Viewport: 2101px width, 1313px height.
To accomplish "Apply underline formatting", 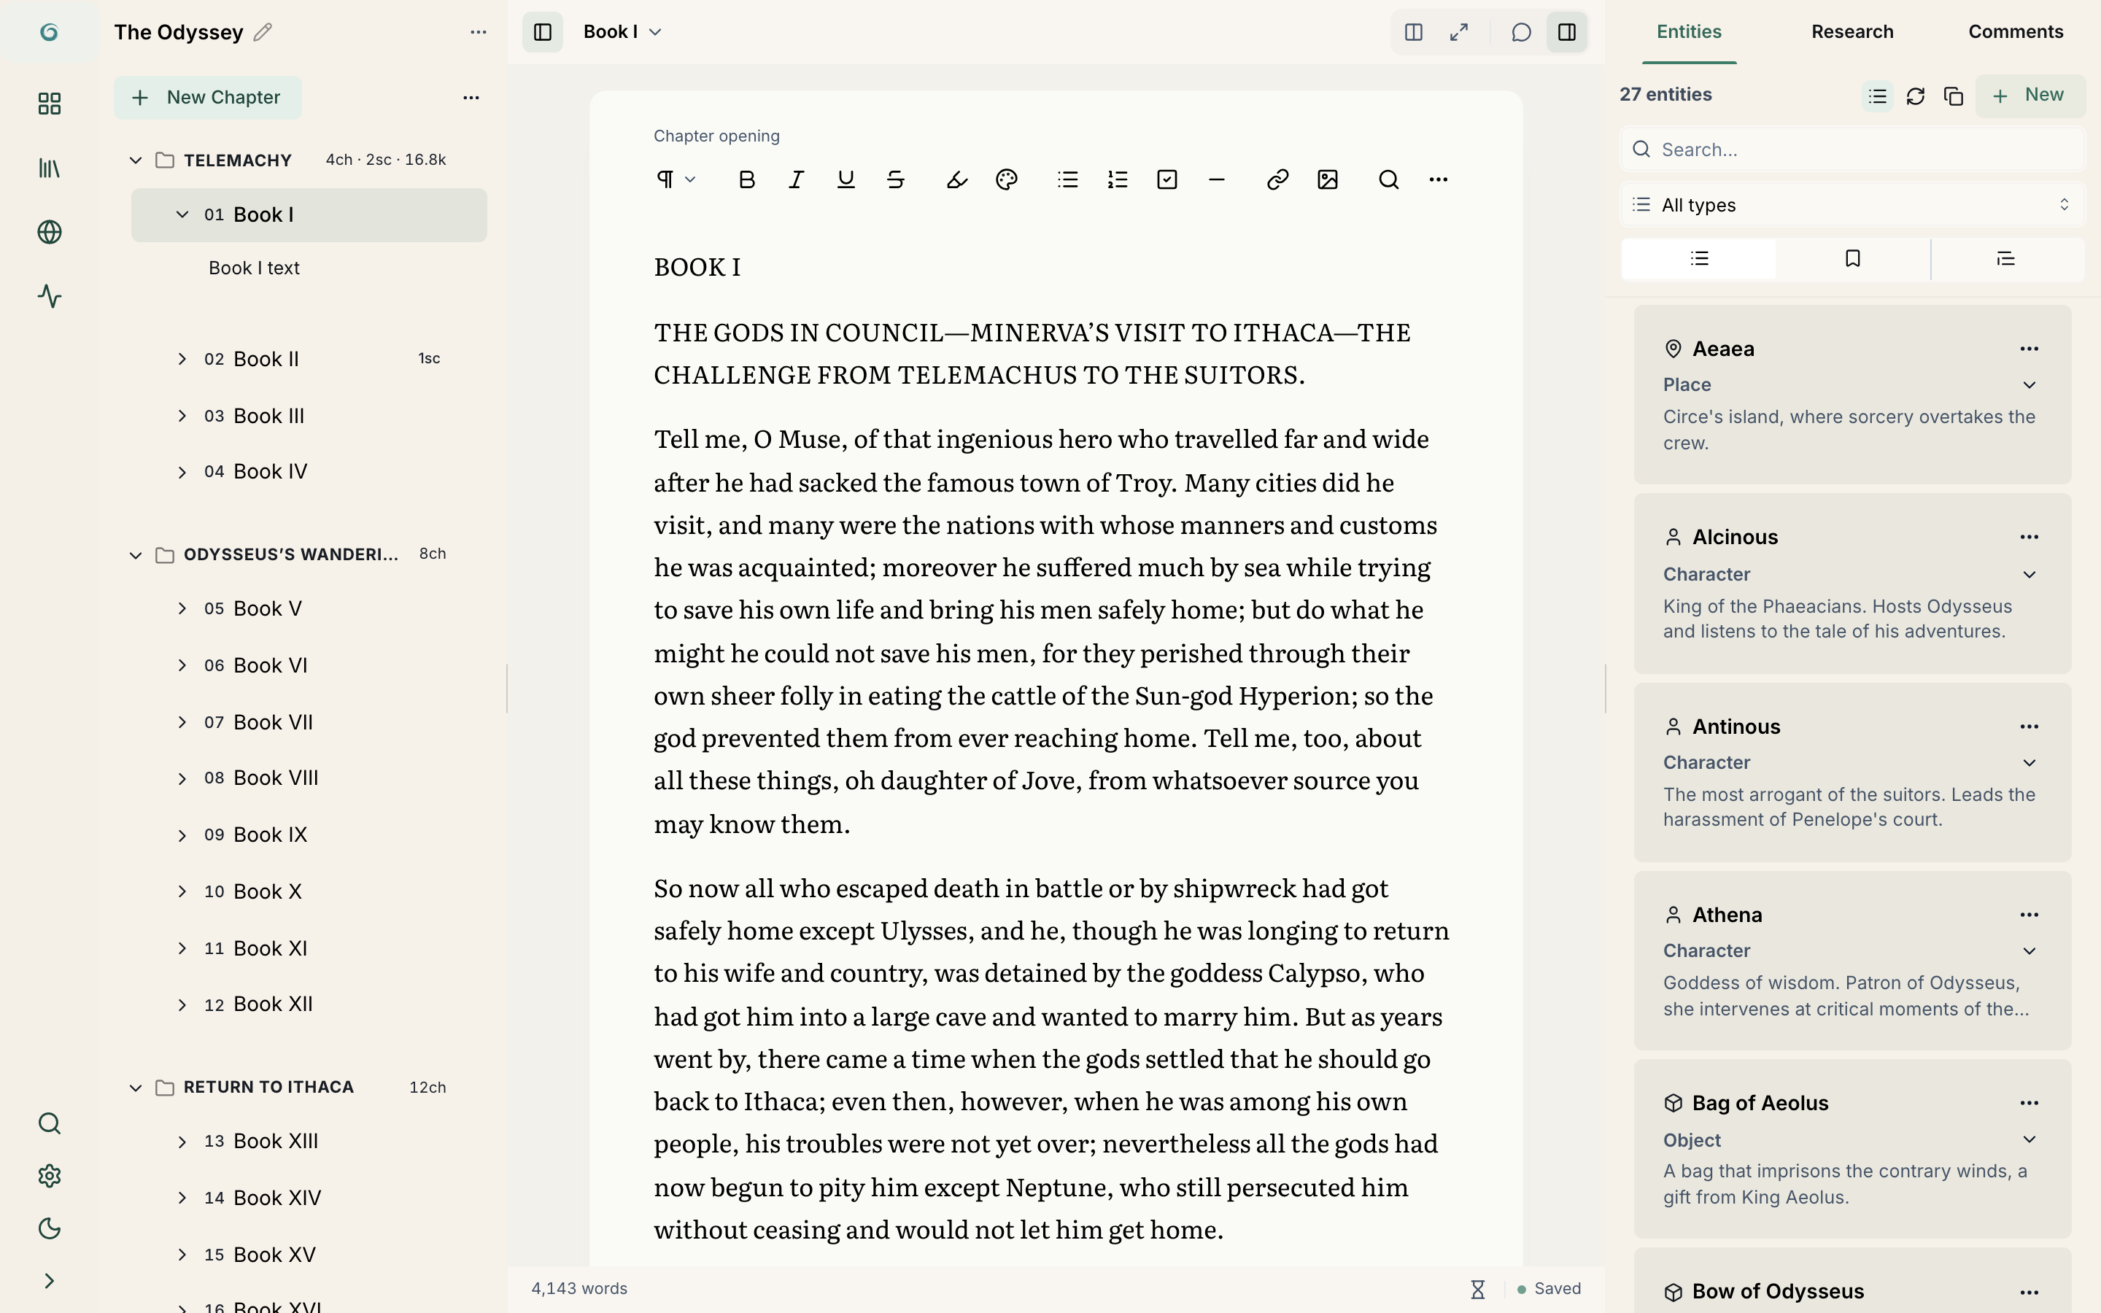I will coord(846,179).
